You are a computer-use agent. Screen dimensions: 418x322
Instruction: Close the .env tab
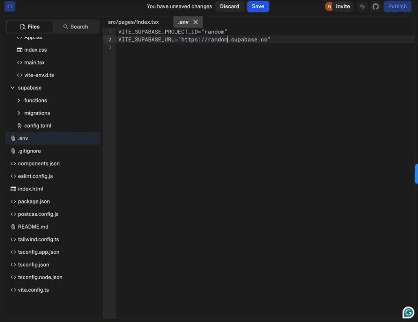coord(196,22)
